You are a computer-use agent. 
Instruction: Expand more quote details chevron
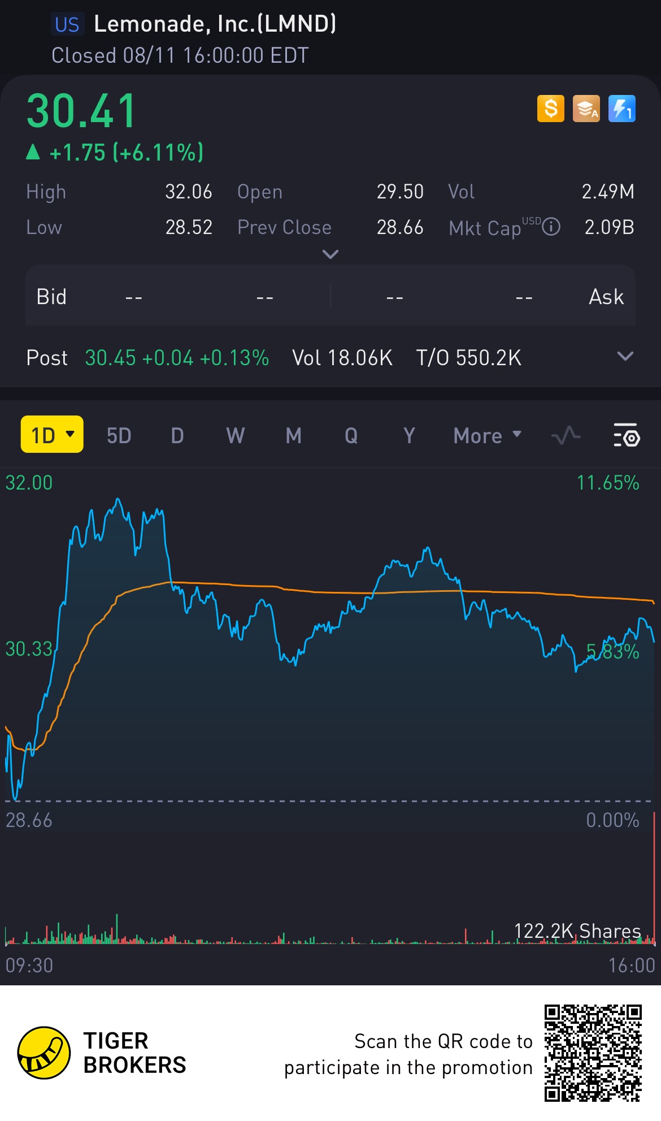(330, 254)
